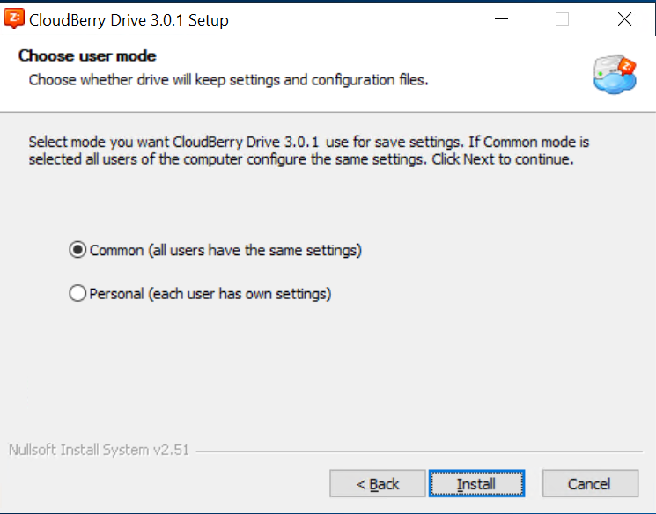Image resolution: width=656 pixels, height=514 pixels.
Task: Cancel the installation
Action: coord(589,483)
